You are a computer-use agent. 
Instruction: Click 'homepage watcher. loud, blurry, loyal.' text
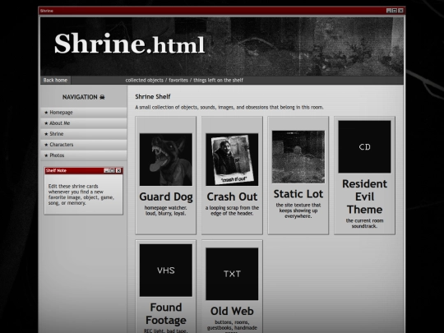coord(166,210)
